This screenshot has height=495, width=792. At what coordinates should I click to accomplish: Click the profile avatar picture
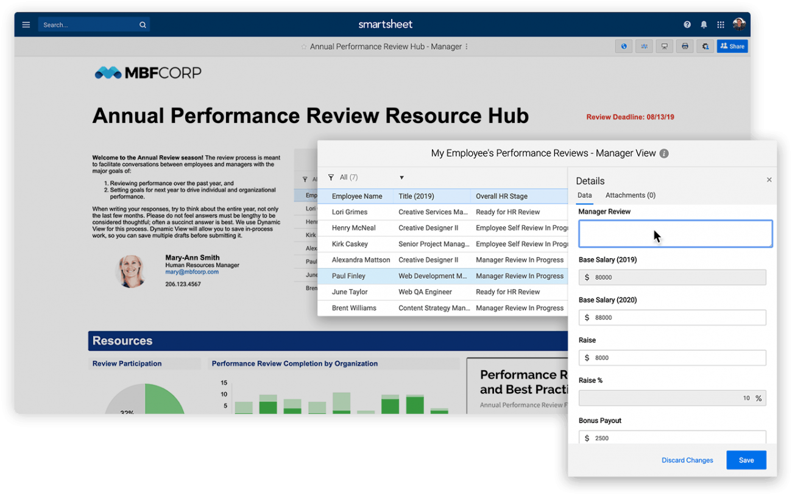(x=738, y=24)
